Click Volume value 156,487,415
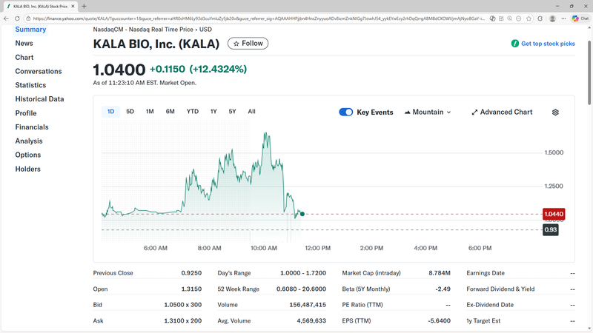This screenshot has width=593, height=333. [308, 305]
